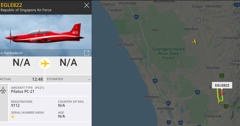Viewport: 240px width, 126px height.
Task: Click the actual time 12:48 field
Action: [x=22, y=79]
